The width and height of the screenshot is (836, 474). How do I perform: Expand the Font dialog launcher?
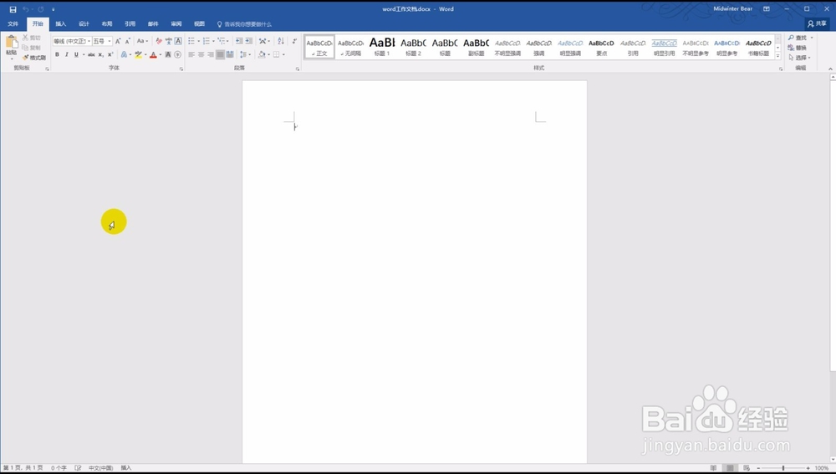coord(181,69)
